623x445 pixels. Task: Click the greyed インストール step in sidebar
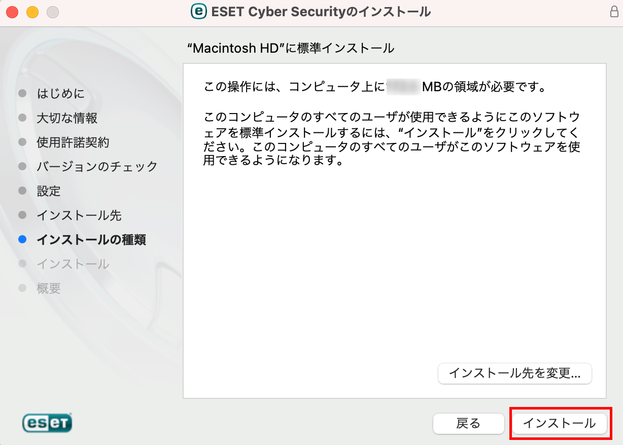point(73,264)
